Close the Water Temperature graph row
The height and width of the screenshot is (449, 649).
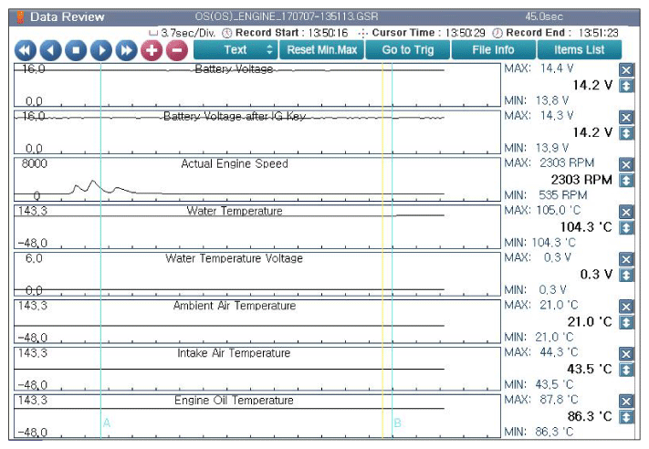tap(626, 213)
